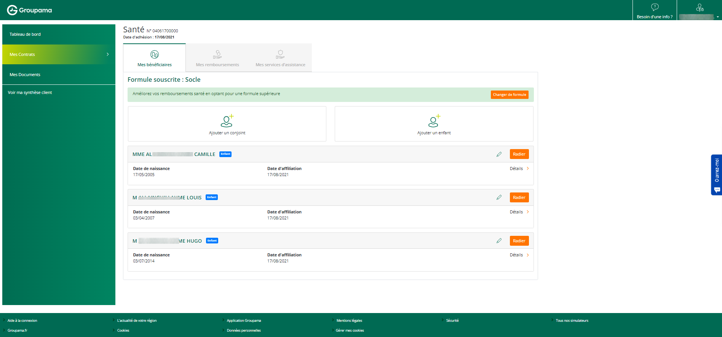
Task: Open Détails for Louis
Action: pos(516,212)
